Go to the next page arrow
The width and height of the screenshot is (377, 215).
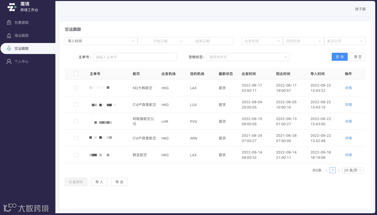click(x=339, y=170)
